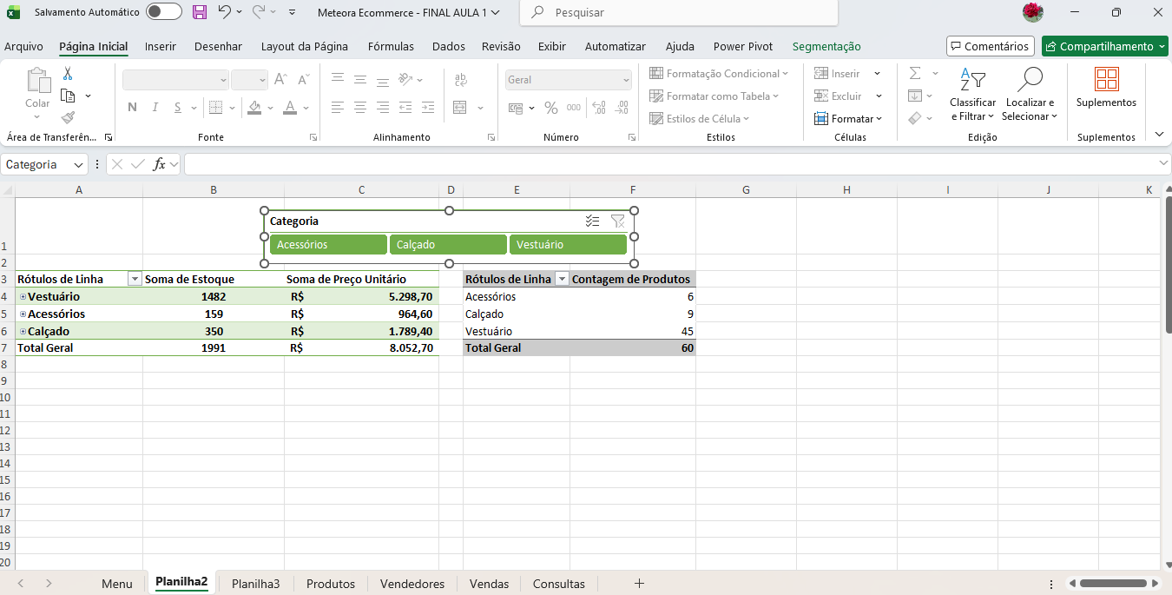Clear the filter on the Categoria slicer
Image resolution: width=1172 pixels, height=595 pixels.
point(618,221)
